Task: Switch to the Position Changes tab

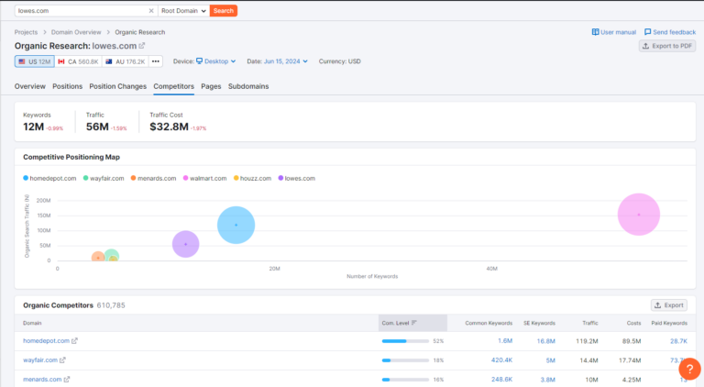Action: [x=118, y=86]
